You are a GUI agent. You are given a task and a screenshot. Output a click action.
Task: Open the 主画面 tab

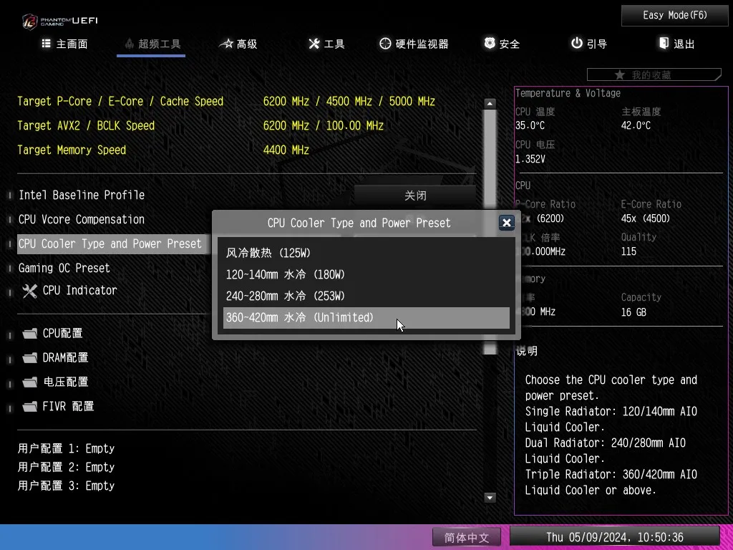(65, 44)
